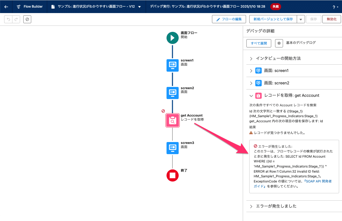Click the document icon beside the flow name
342x221 pixels.
[53, 7]
